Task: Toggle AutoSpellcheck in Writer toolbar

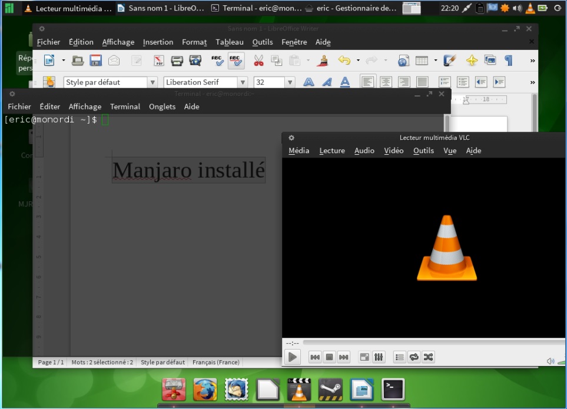Action: tap(236, 61)
